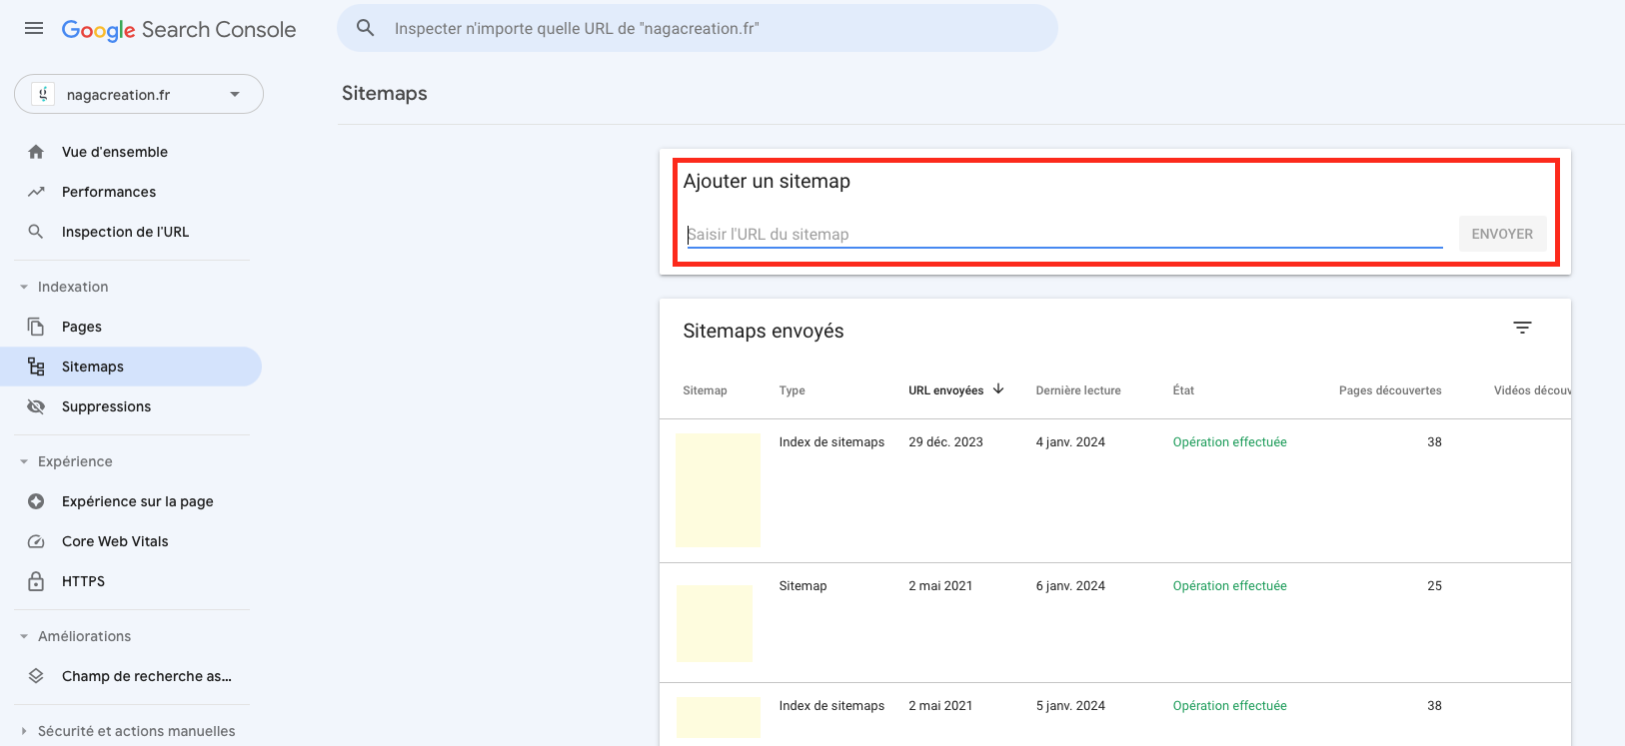Click the Google Search Console logo
The height and width of the screenshot is (746, 1625).
click(x=179, y=30)
